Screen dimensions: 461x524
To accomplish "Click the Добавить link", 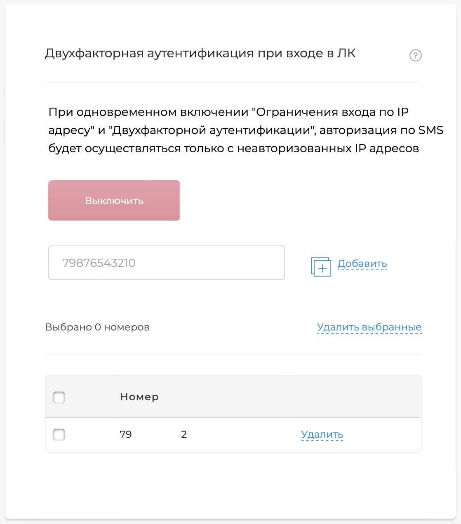I will coord(362,264).
